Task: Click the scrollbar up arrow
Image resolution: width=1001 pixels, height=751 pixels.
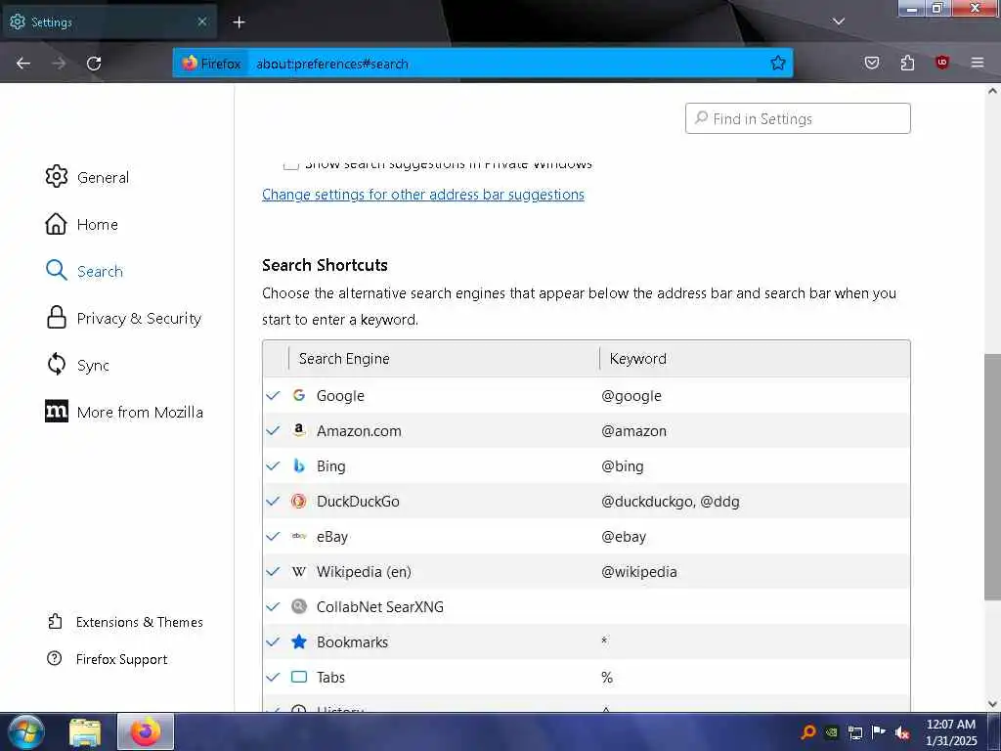Action: tap(993, 91)
